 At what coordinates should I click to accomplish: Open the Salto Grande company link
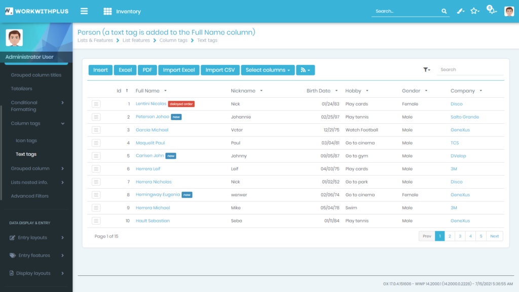[x=465, y=117]
